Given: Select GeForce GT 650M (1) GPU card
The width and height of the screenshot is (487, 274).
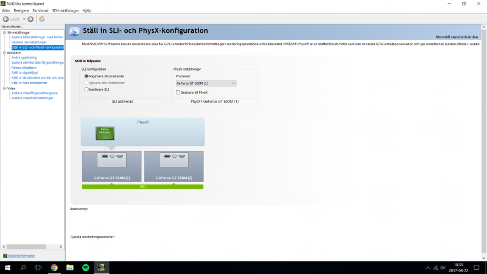Looking at the screenshot, I should click(112, 166).
